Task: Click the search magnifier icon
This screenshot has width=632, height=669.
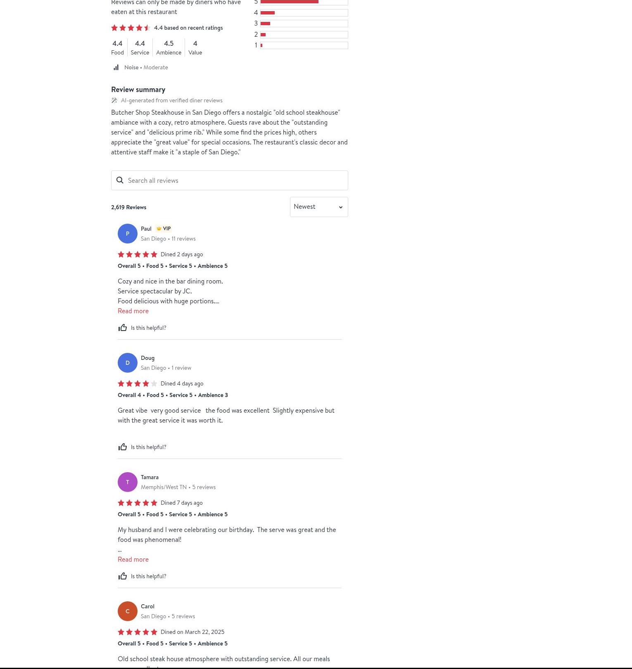Action: (120, 180)
